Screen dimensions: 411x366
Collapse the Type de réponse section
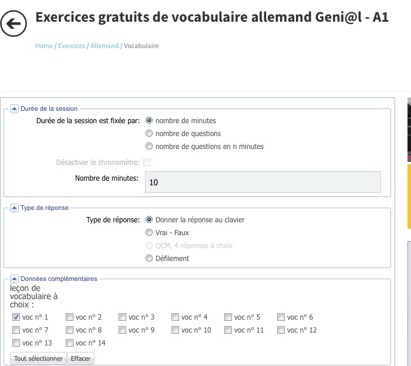pos(15,208)
